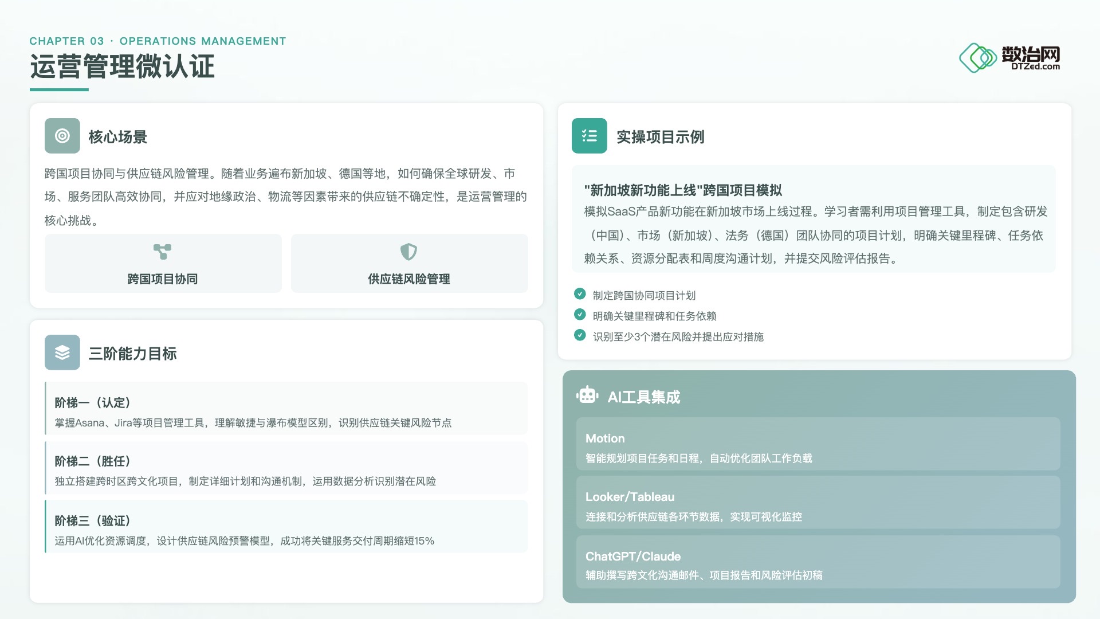Open the Looker/Tableau tool card
The image size is (1100, 619).
click(x=818, y=503)
